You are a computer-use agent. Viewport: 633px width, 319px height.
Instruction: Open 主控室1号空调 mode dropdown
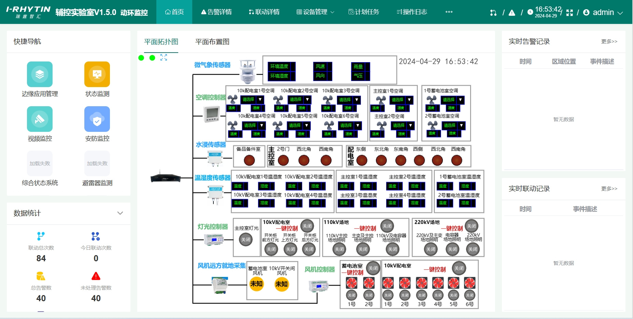402,100
